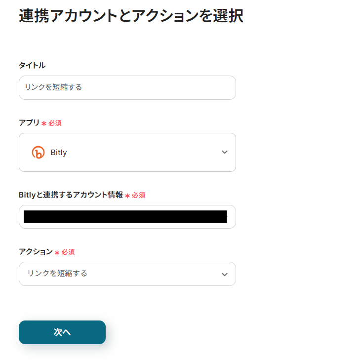Click the orange Bitly logo icon

click(x=38, y=153)
